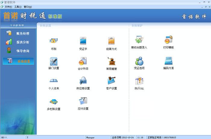Viewport: 211px width, 139px height.
Task: Open 凭证选项 voucher options icon
Action: 139,61
